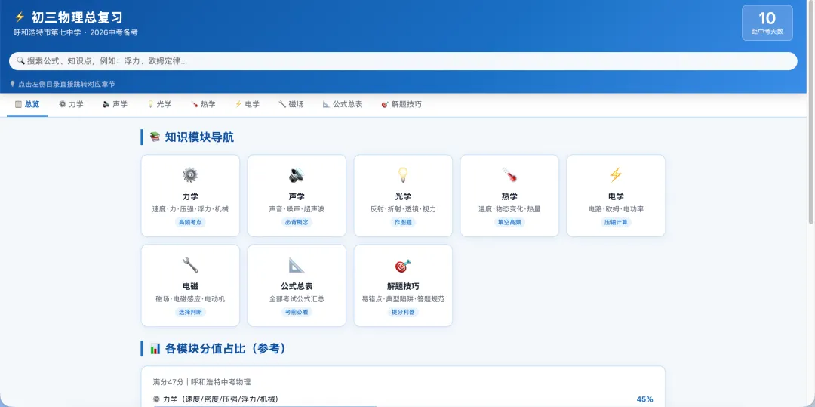Click the 填空高频 tag on 热学 card
Viewport: 815px width, 407px height.
coord(509,222)
